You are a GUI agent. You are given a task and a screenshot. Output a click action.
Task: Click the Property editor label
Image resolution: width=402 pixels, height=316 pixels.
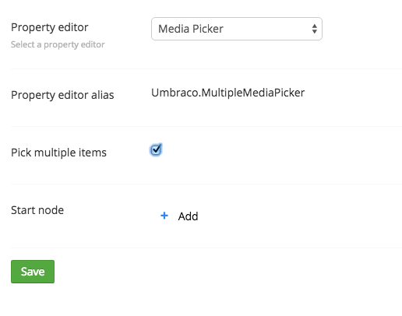click(x=50, y=27)
